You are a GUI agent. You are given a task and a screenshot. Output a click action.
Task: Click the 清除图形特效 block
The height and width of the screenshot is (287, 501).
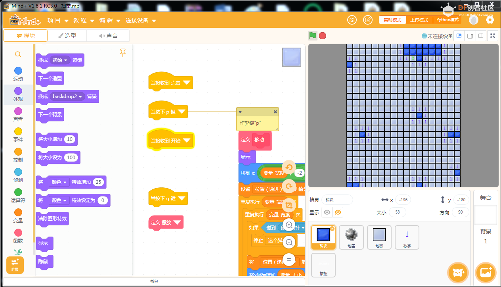[52, 218]
